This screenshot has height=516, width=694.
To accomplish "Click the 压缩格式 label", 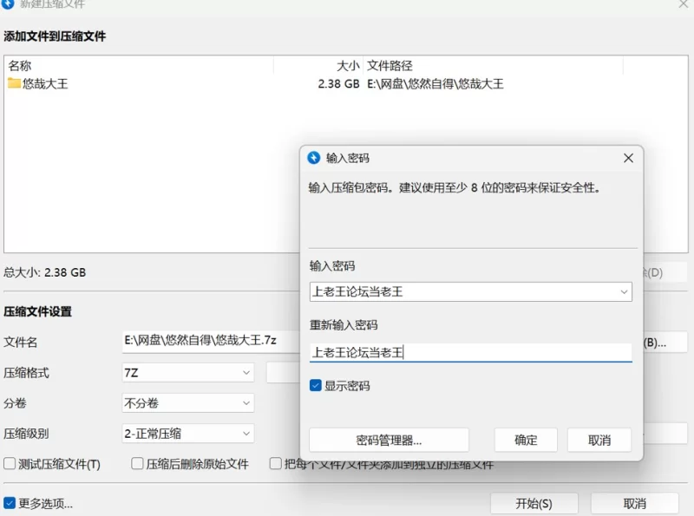I will pyautogui.click(x=26, y=373).
